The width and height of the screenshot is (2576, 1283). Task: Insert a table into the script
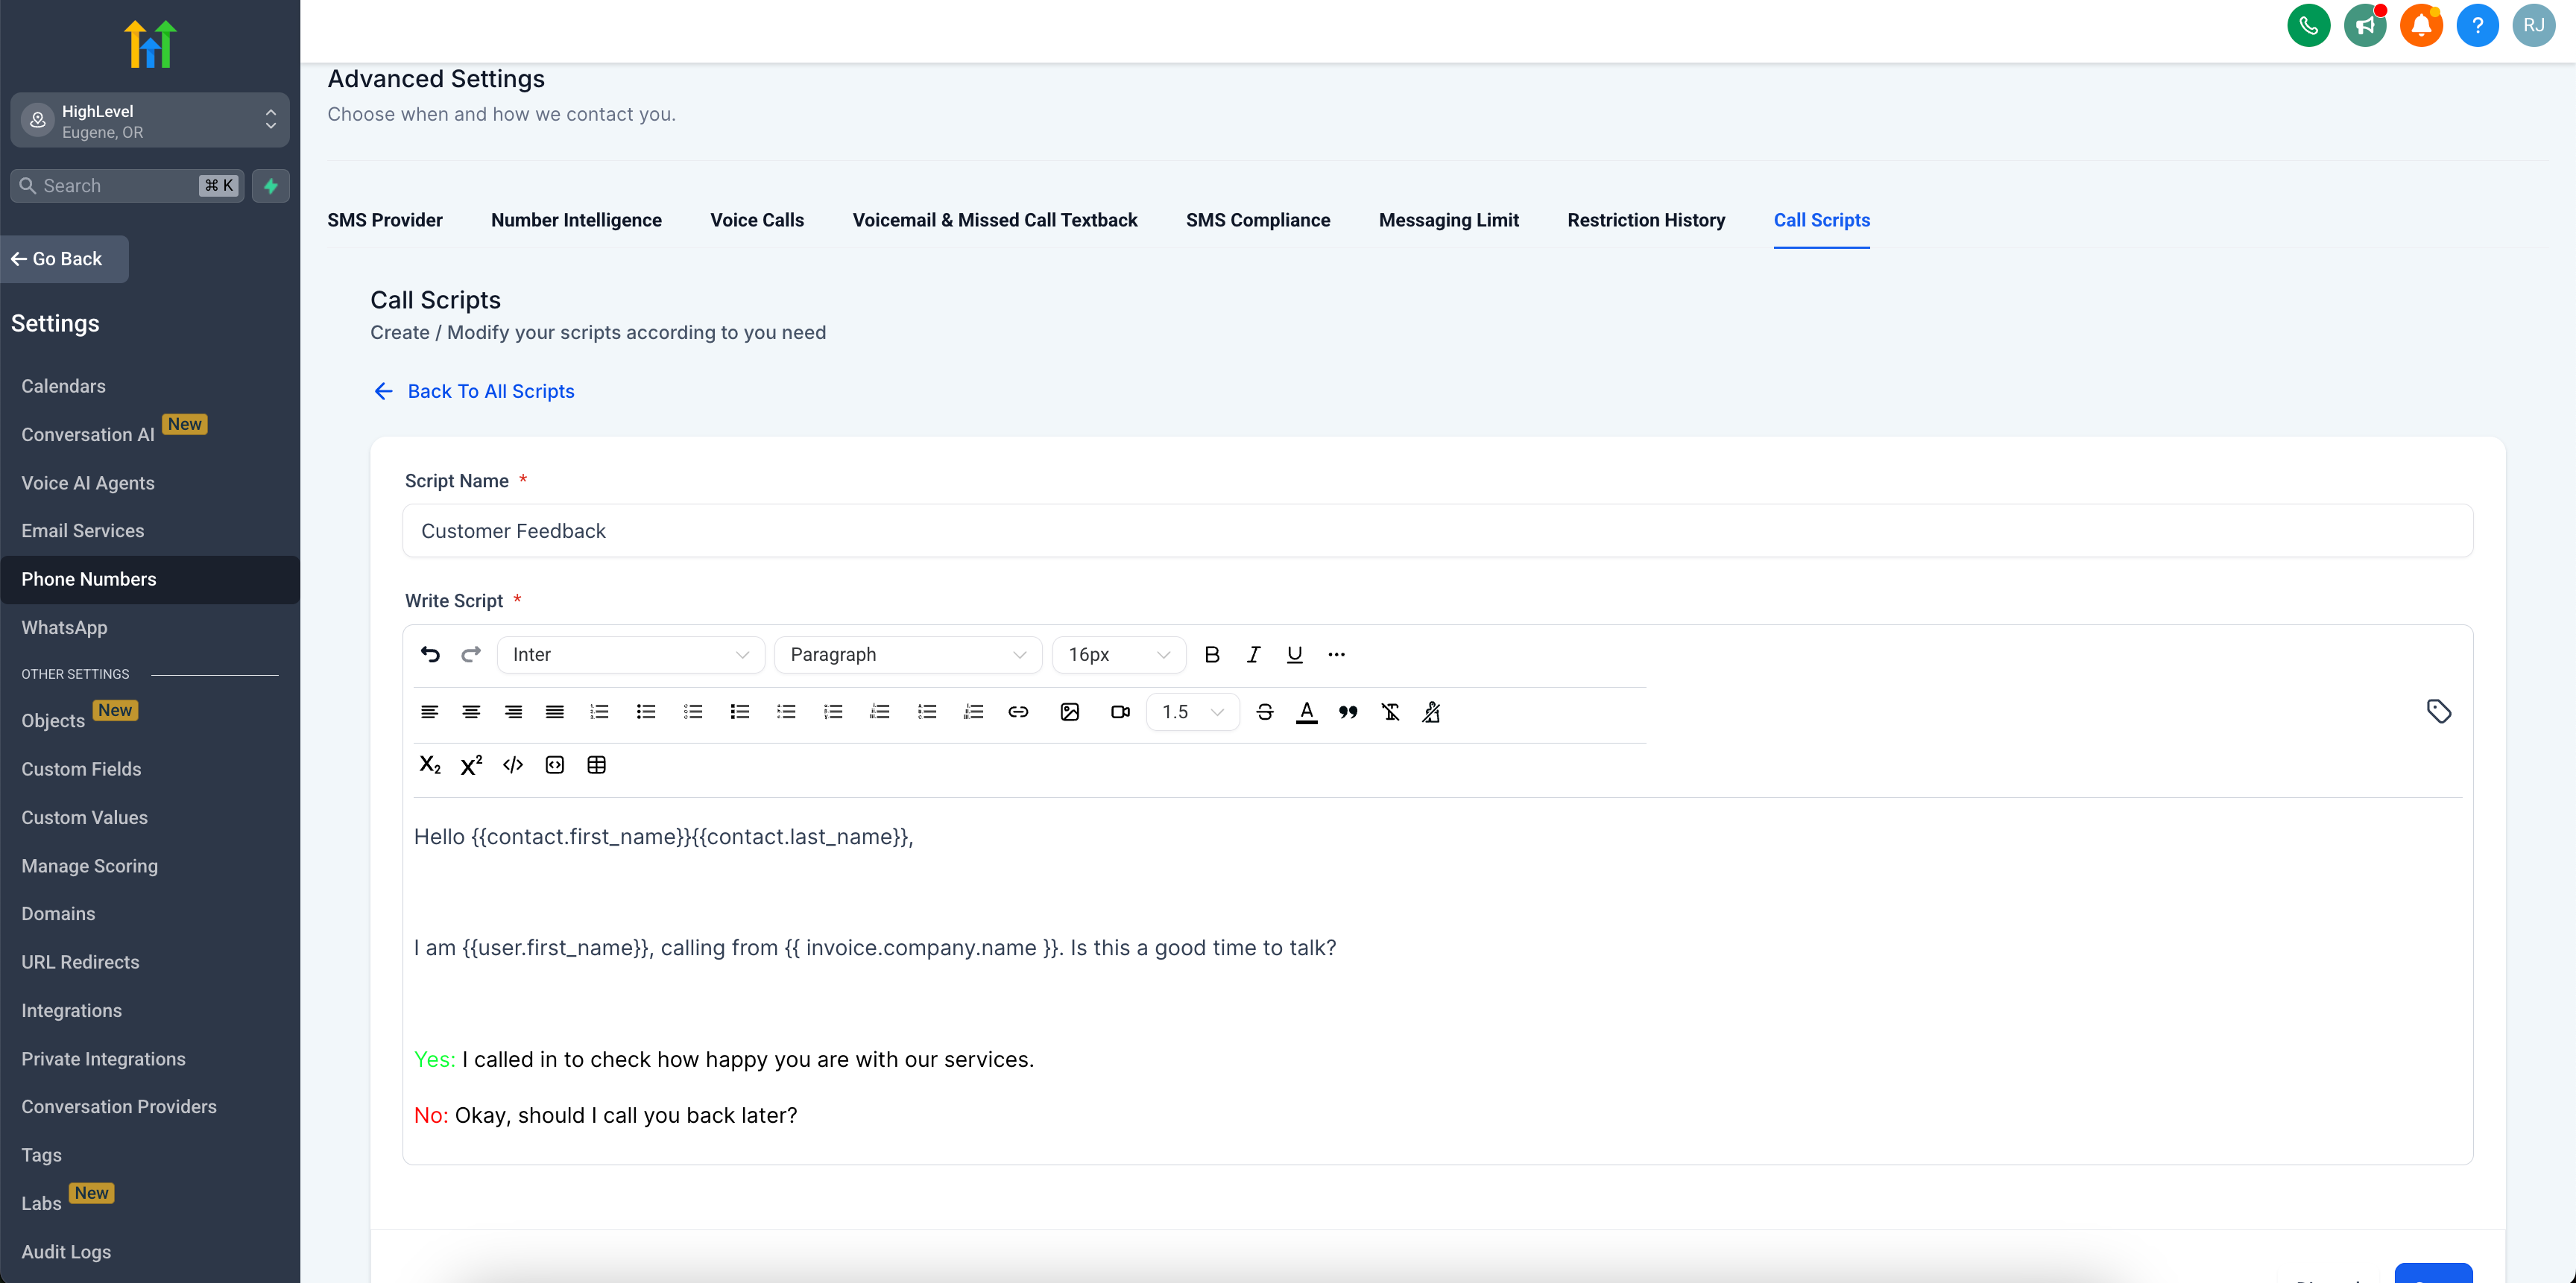tap(597, 764)
